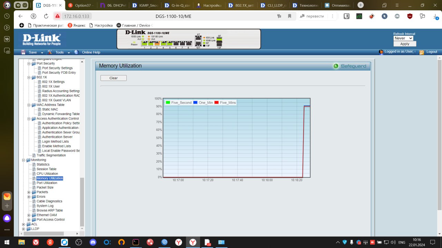Open the Save menu dropdown arrow
Screen dimensions: 442x248
42,53
